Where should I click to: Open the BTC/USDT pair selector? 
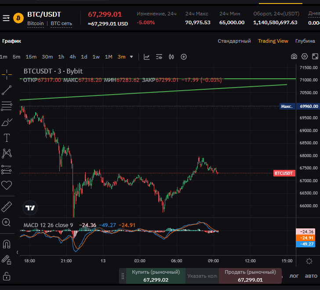pyautogui.click(x=44, y=15)
